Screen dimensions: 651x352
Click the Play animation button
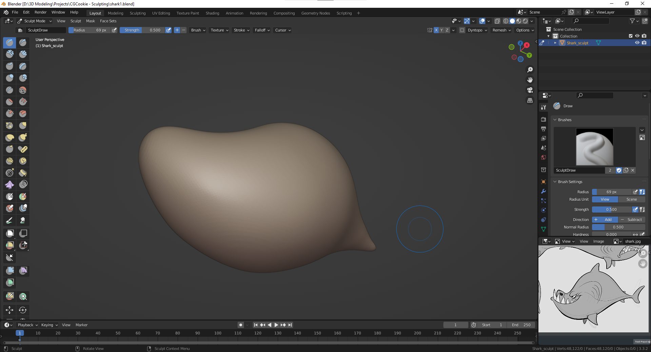point(276,325)
